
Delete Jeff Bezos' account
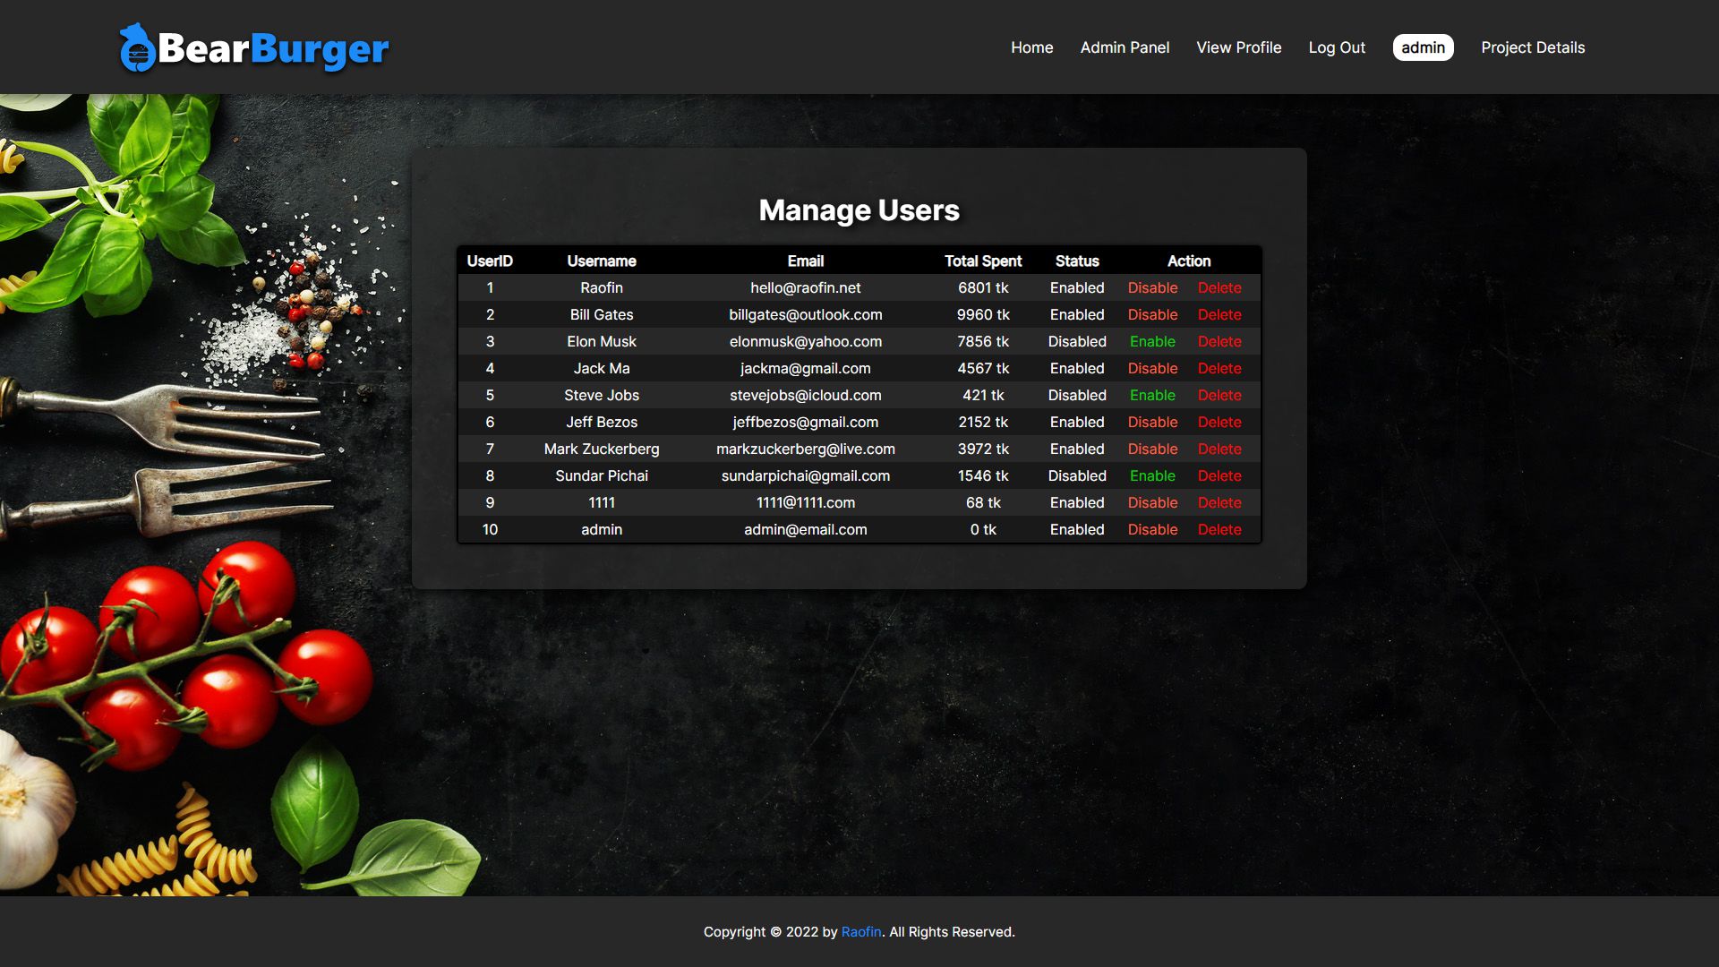click(1219, 422)
